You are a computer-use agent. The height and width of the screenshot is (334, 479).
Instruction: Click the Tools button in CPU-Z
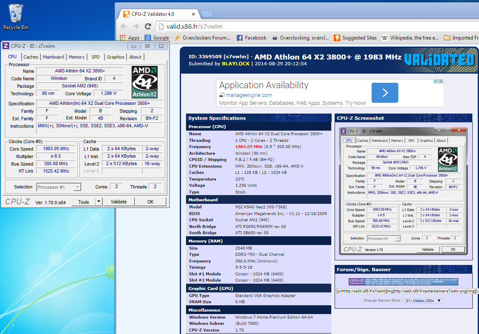(83, 202)
